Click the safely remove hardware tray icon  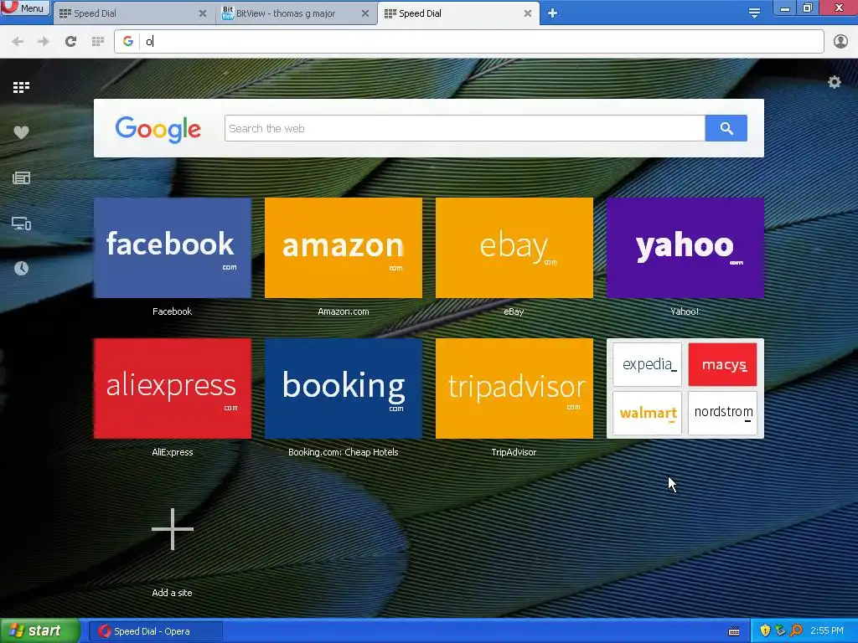pyautogui.click(x=780, y=631)
